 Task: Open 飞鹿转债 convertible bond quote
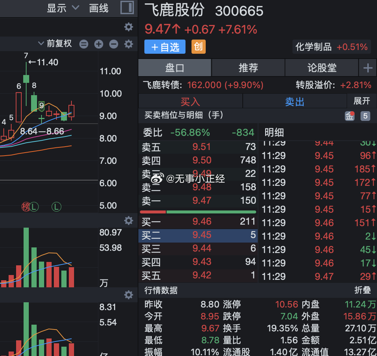pyautogui.click(x=203, y=85)
